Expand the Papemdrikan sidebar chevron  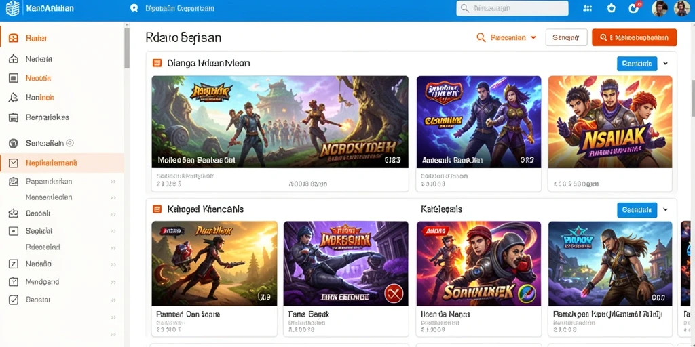coord(113,182)
